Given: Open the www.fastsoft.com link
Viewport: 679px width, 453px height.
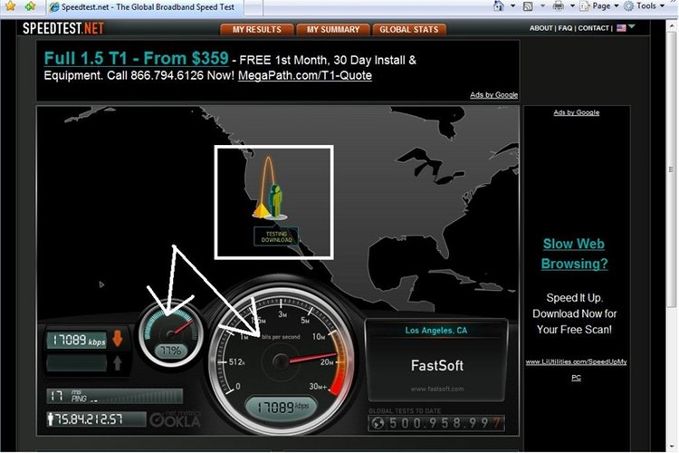Looking at the screenshot, I should [437, 389].
